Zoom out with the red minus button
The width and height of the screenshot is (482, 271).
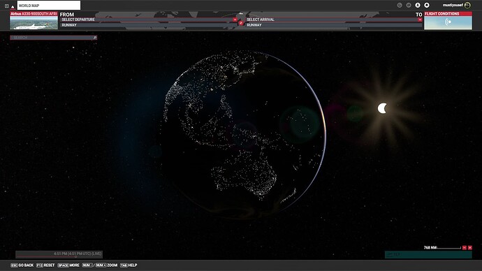(465, 248)
